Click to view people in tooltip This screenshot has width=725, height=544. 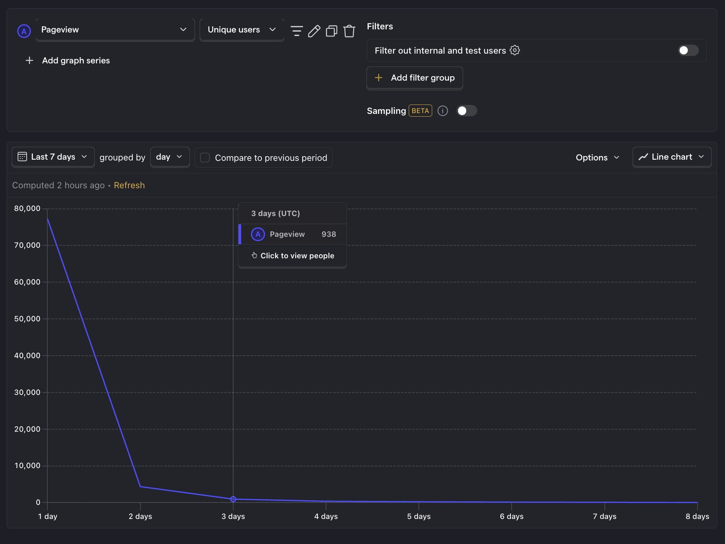point(292,256)
